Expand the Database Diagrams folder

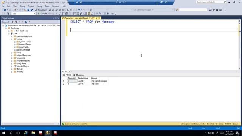pos(12,36)
